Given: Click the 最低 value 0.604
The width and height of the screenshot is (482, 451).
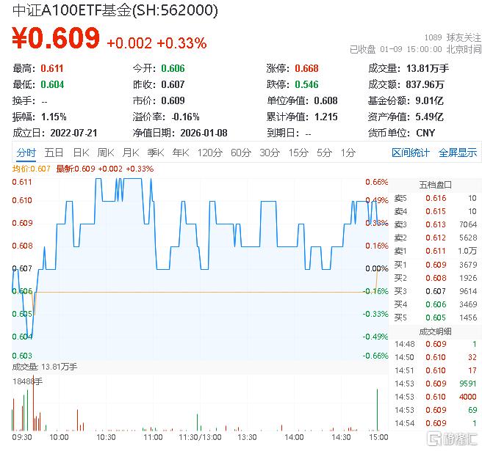Looking at the screenshot, I should coord(52,84).
